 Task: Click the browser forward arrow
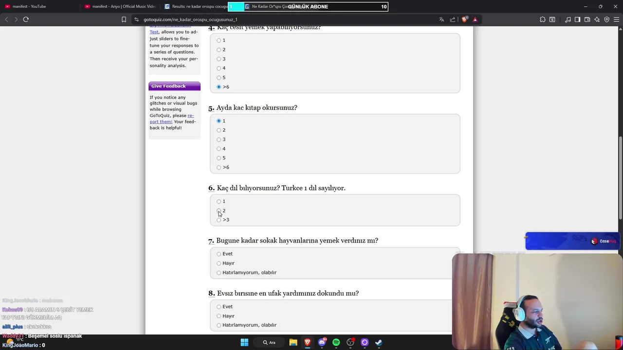tap(16, 19)
